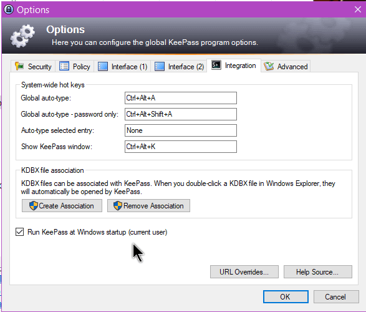Click the Help Source button
Viewport: 366px width, 312px height.
[x=318, y=272]
